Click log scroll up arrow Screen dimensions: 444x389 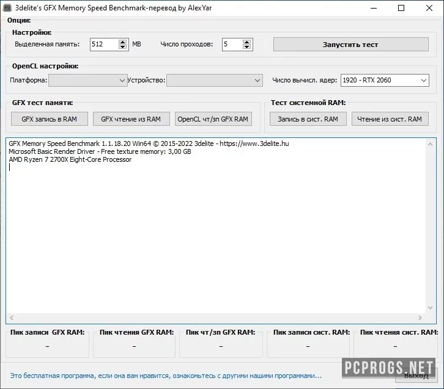(430, 144)
